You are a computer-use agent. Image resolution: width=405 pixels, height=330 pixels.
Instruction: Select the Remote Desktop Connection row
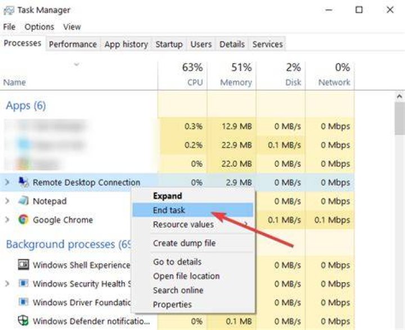tap(177, 182)
